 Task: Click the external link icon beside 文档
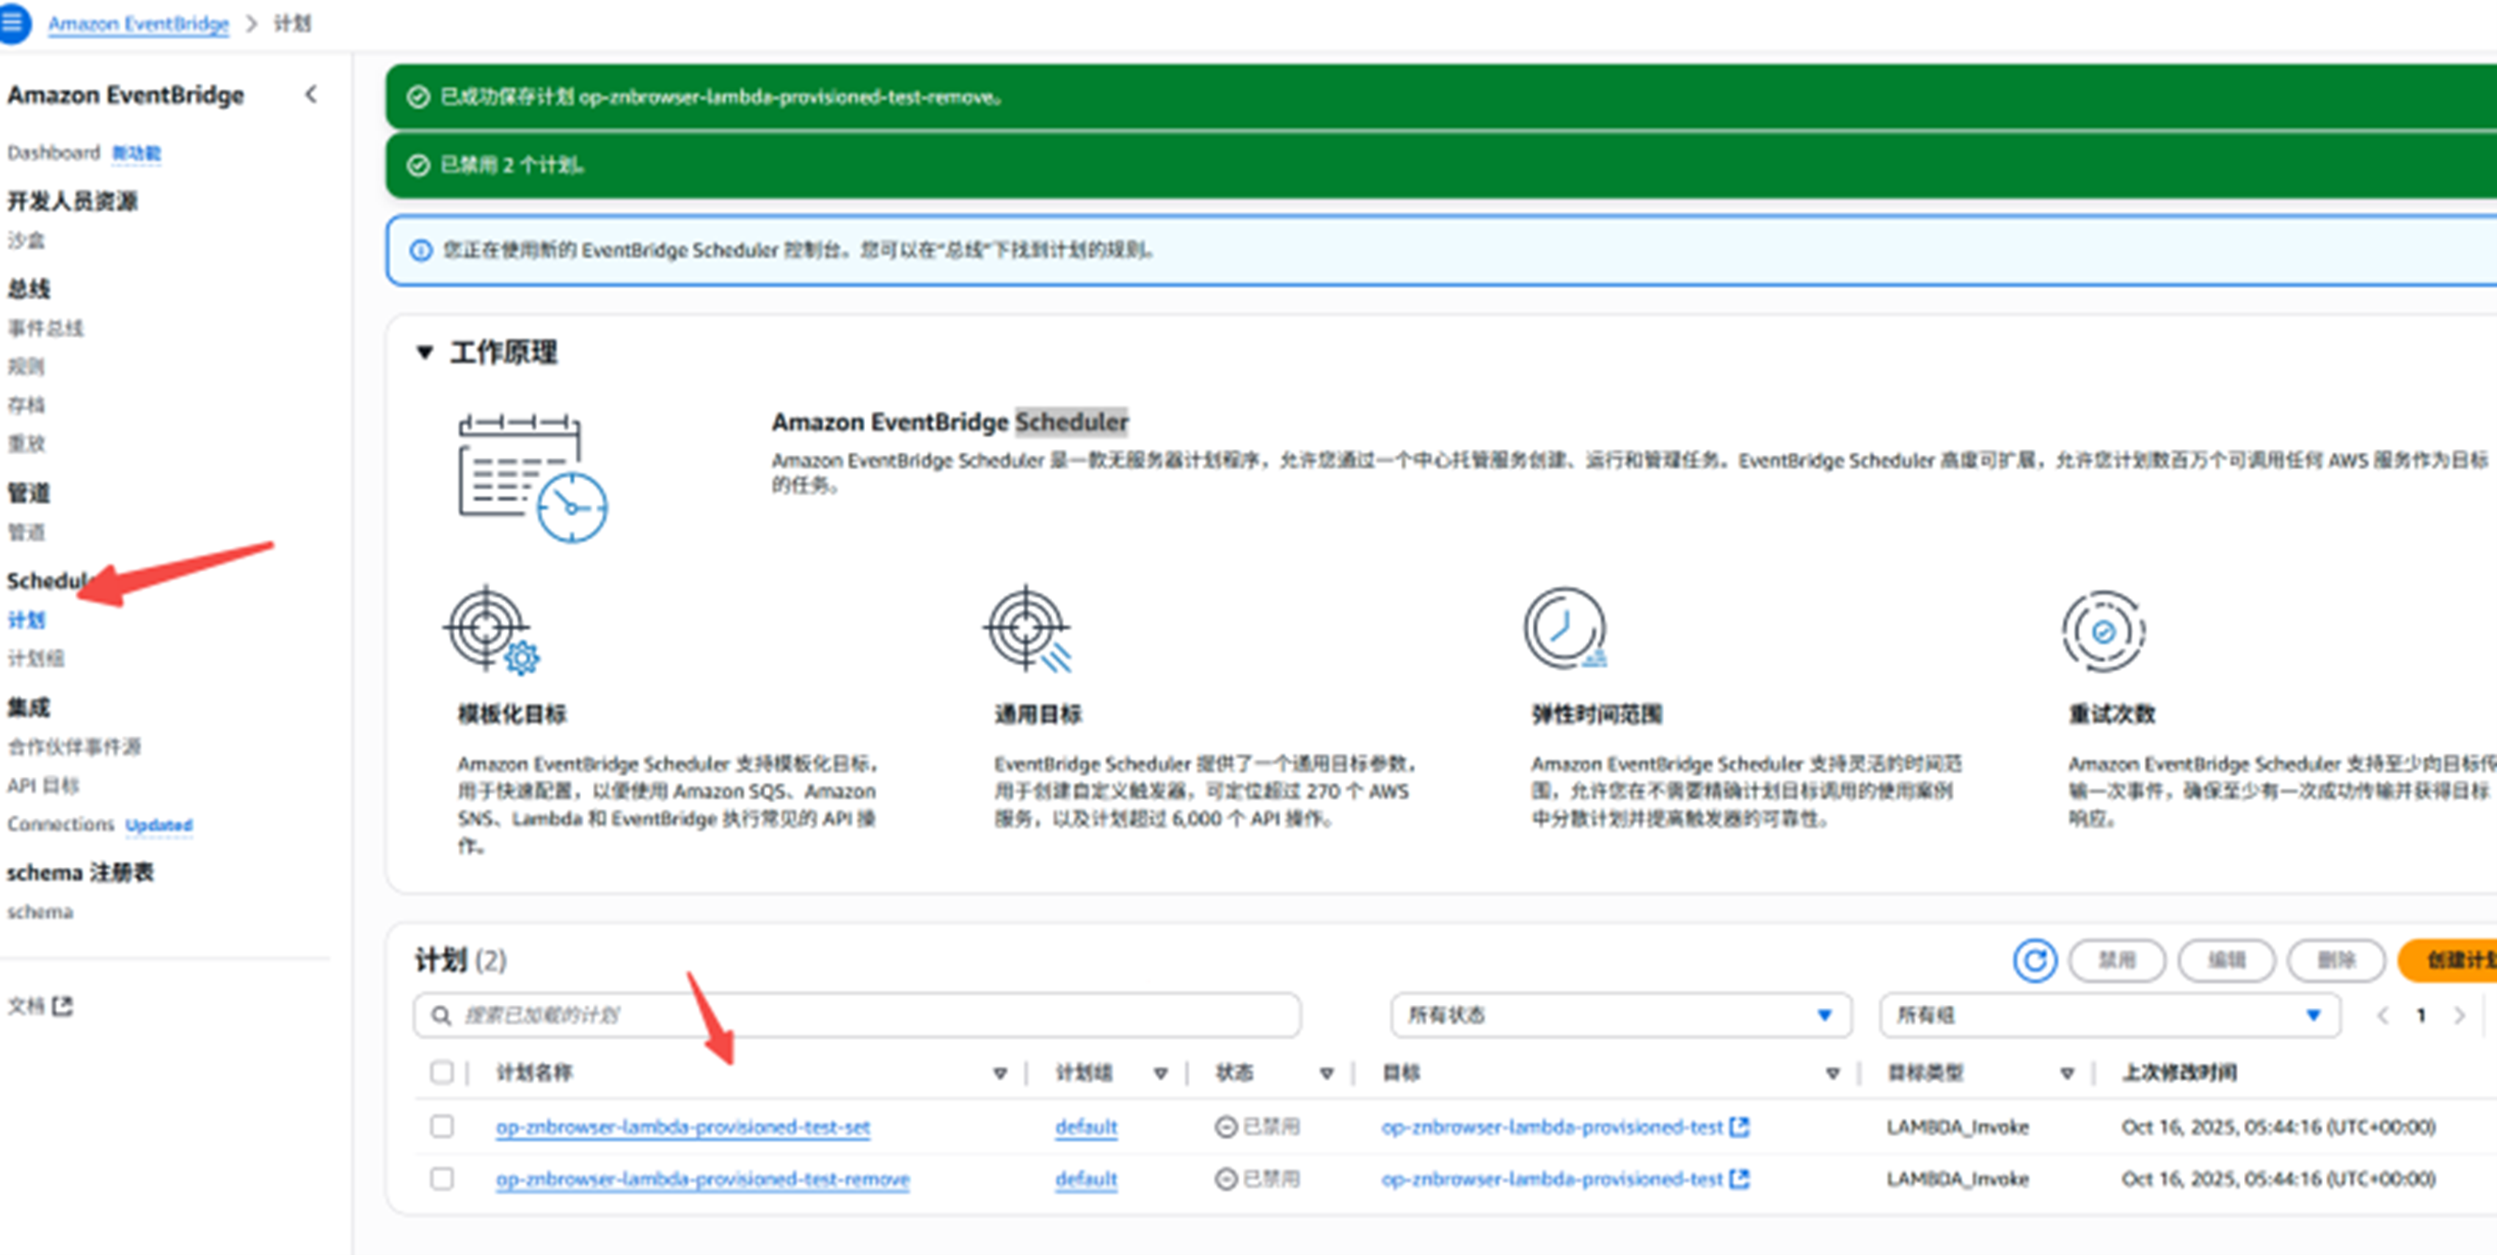(x=63, y=1006)
